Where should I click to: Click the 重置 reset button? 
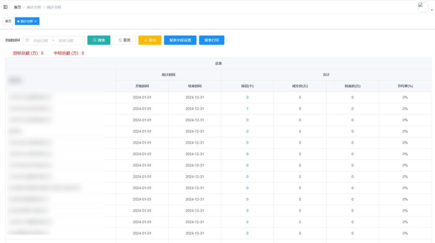[124, 40]
